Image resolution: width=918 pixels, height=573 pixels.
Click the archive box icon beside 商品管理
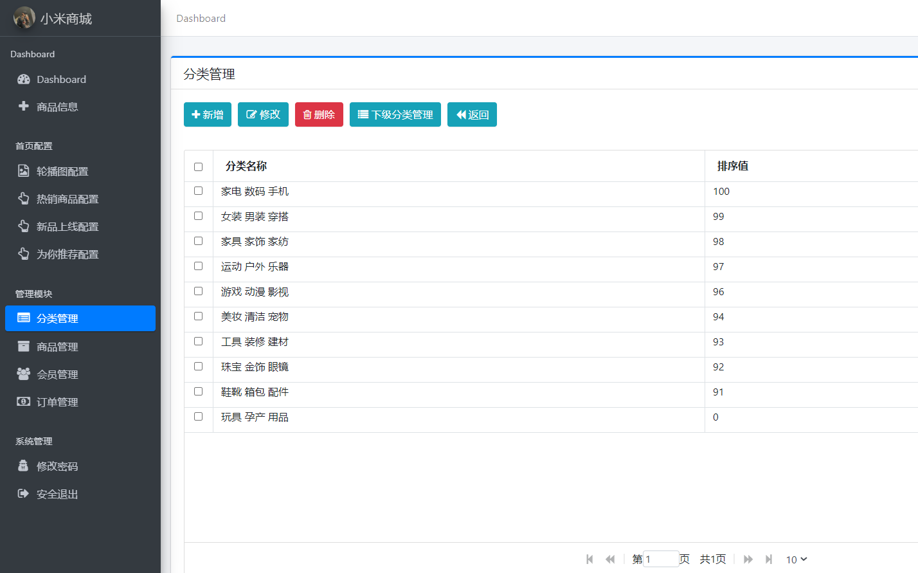click(x=24, y=346)
